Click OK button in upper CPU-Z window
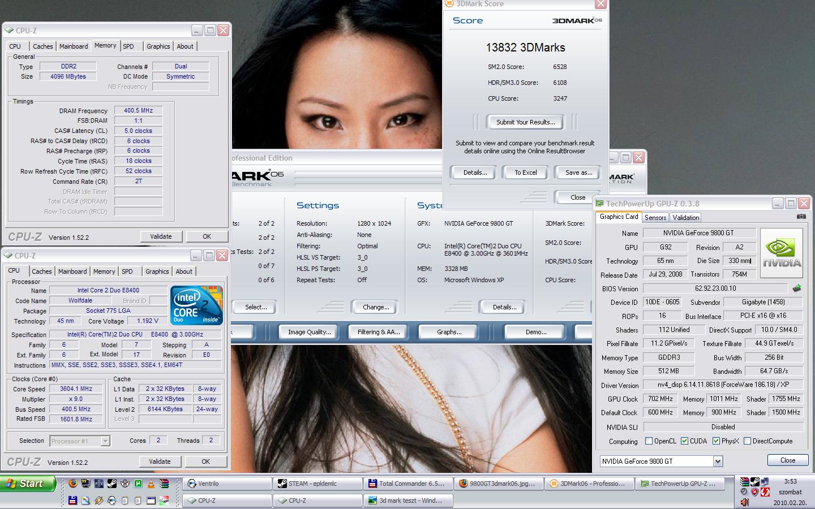Viewport: 815px width, 509px height. (x=207, y=236)
